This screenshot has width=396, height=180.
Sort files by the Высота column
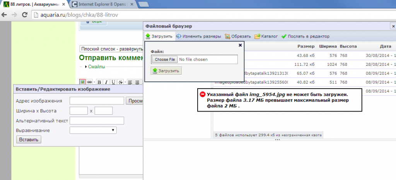(x=348, y=46)
